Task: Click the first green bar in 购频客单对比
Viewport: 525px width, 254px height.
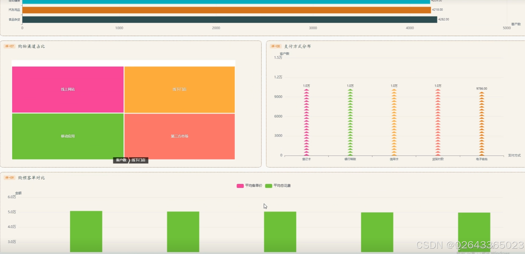Action: [86, 232]
